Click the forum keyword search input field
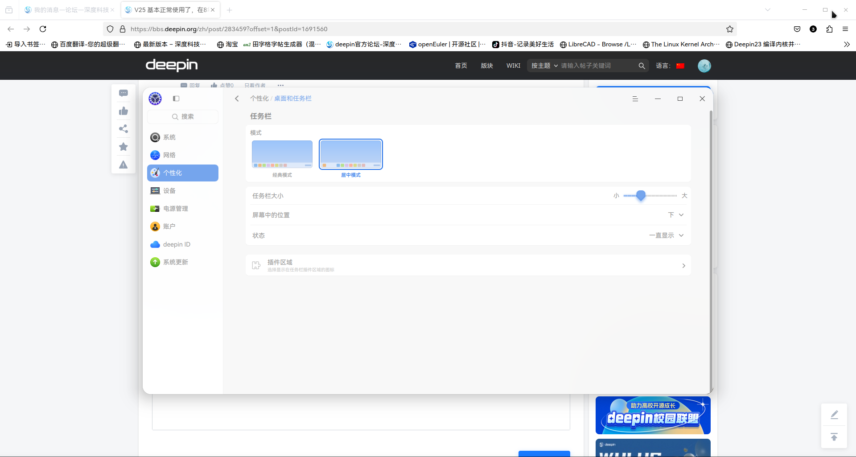The width and height of the screenshot is (856, 457). tap(597, 66)
